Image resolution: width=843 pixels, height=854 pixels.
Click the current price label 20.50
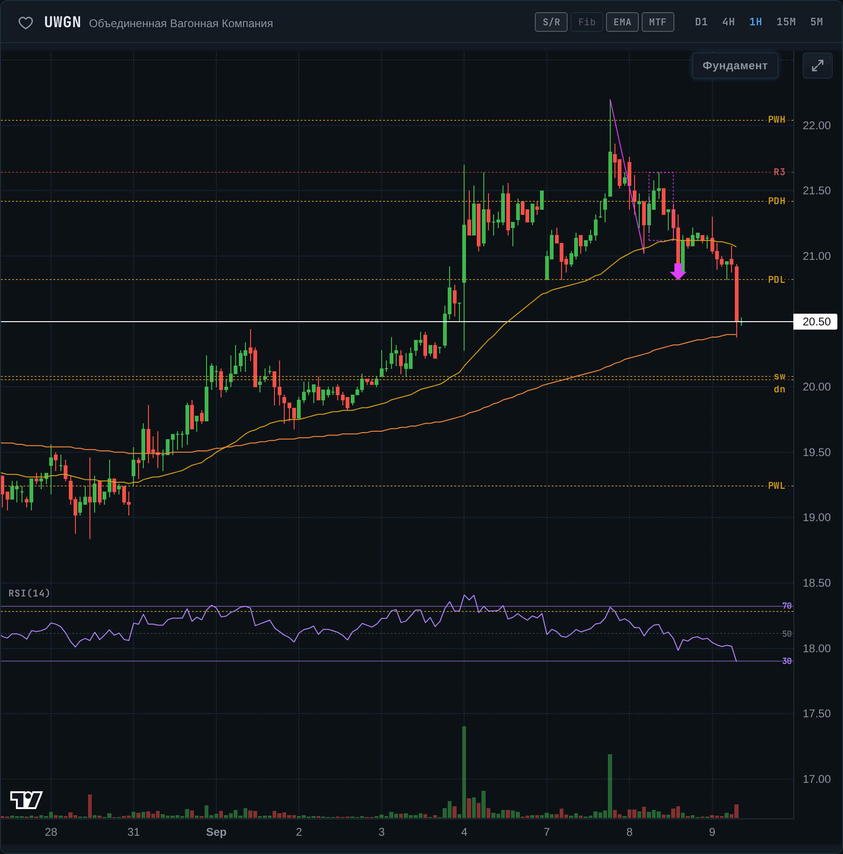click(x=816, y=322)
